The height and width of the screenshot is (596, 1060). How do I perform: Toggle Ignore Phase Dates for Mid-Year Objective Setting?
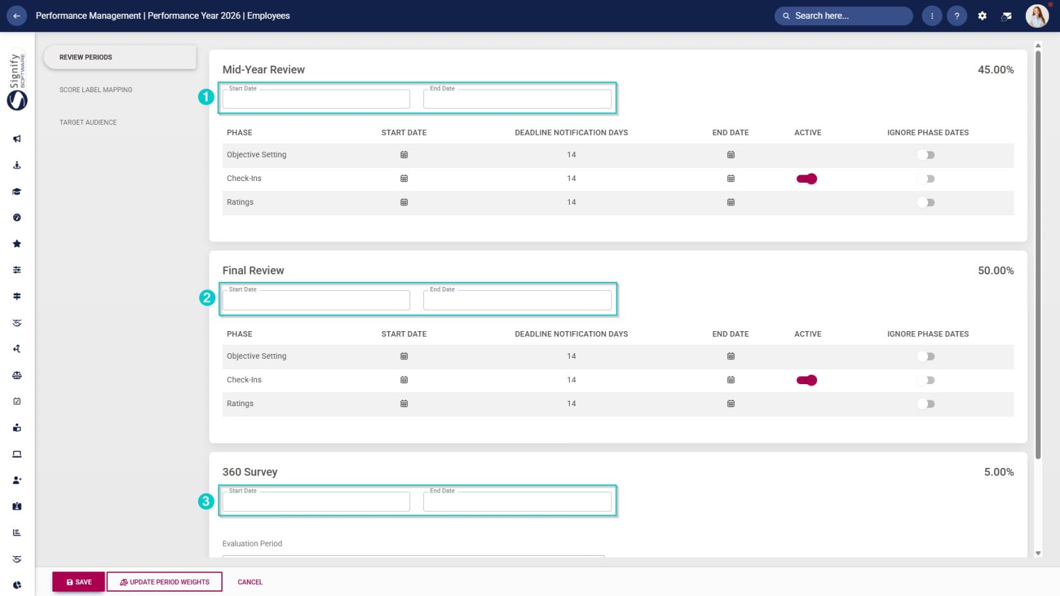(926, 155)
